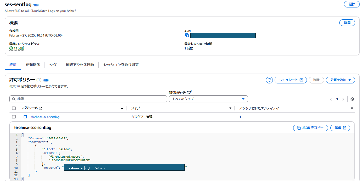Sort by ポリシー名 ascending arrow
Image resolution: width=360 pixels, height=181 pixels.
[122, 108]
